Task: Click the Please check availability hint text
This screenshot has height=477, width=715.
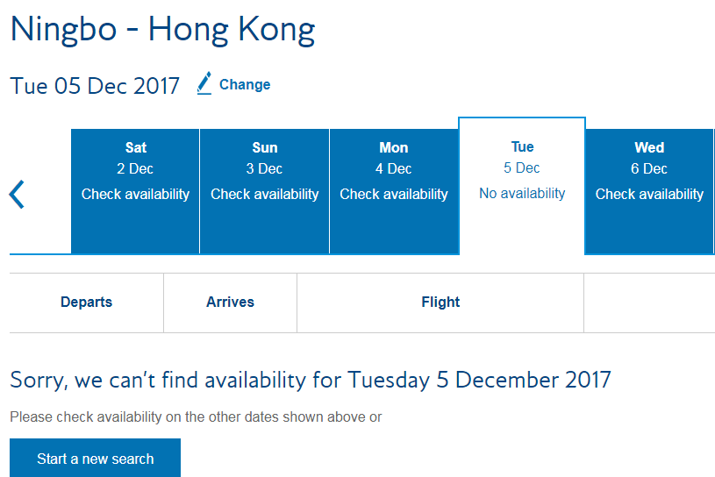Action: coord(196,417)
